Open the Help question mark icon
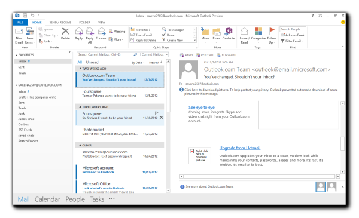 [312, 16]
